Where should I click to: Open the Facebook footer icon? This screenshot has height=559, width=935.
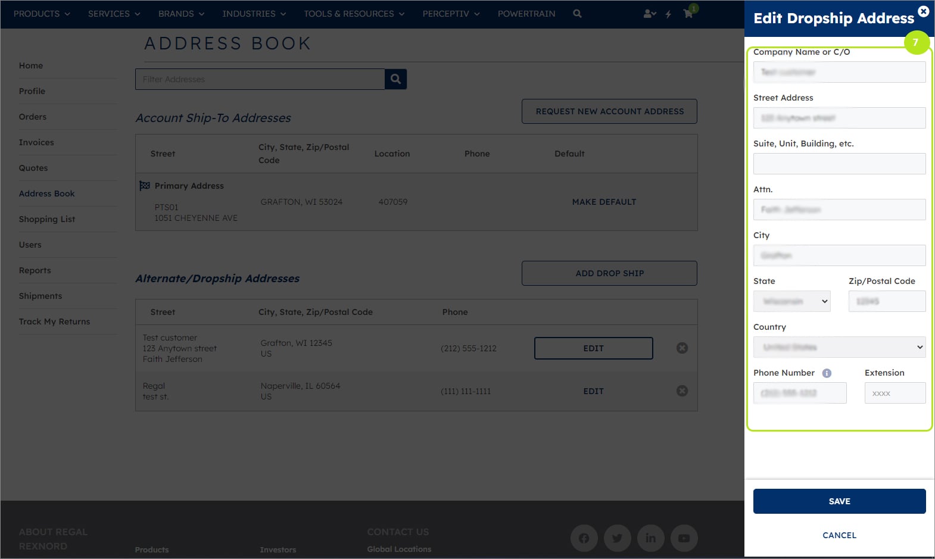(x=584, y=538)
